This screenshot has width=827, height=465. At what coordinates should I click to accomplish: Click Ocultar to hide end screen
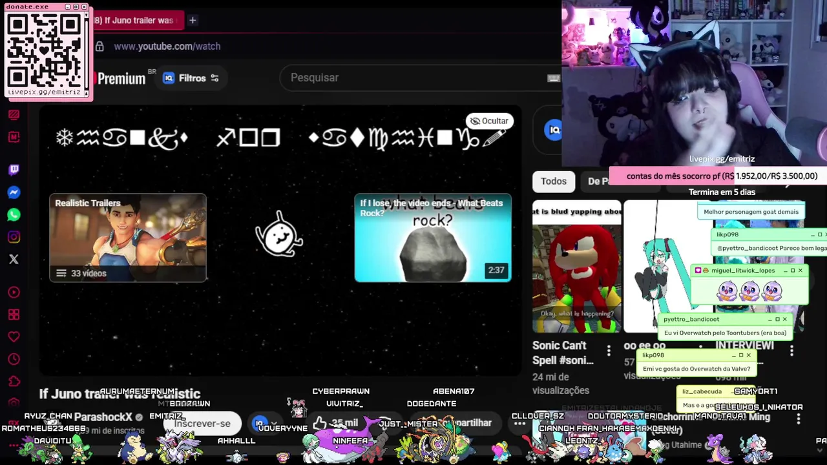pos(489,121)
